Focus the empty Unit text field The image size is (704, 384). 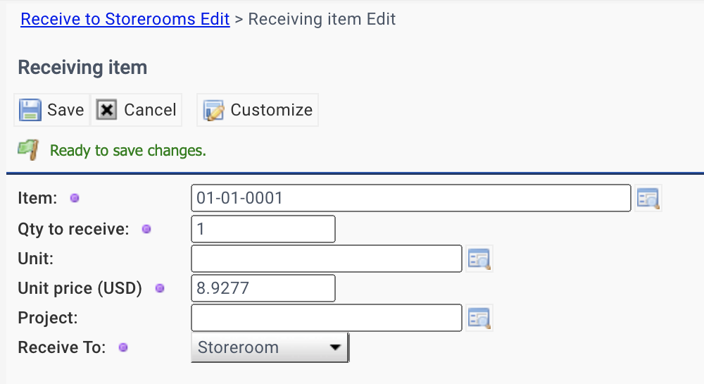pos(327,259)
